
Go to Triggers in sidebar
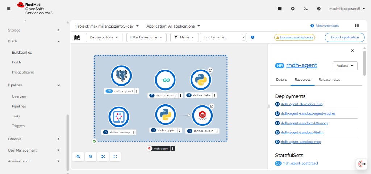point(18,126)
